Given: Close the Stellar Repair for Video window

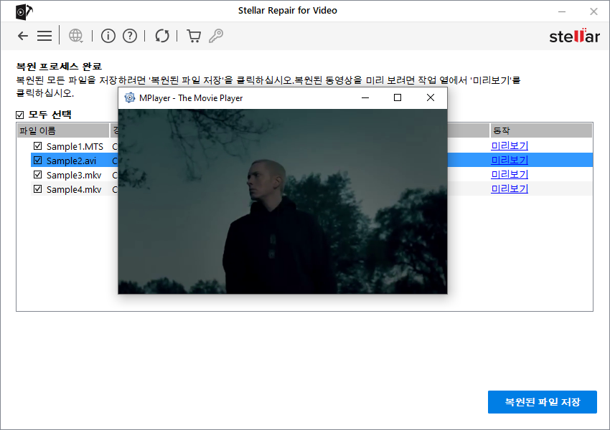Looking at the screenshot, I should (593, 11).
